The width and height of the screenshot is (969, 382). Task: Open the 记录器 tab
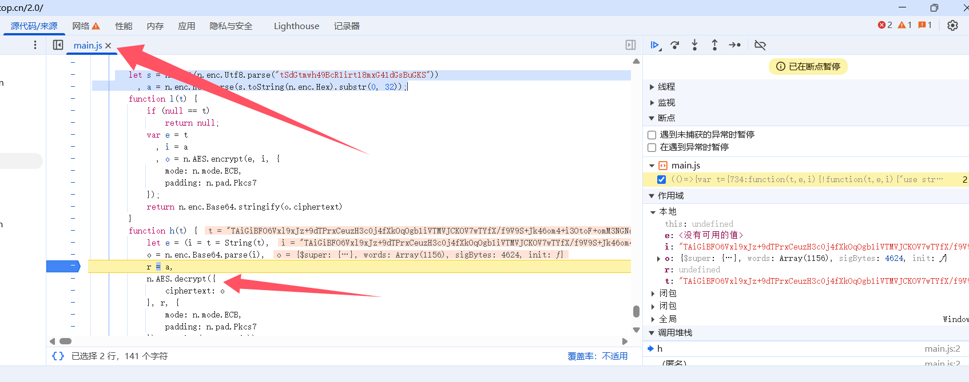(347, 26)
